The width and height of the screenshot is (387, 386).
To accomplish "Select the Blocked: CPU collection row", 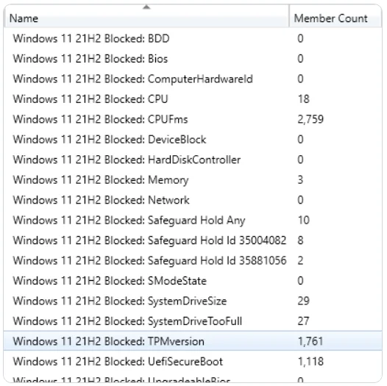I will 193,99.
